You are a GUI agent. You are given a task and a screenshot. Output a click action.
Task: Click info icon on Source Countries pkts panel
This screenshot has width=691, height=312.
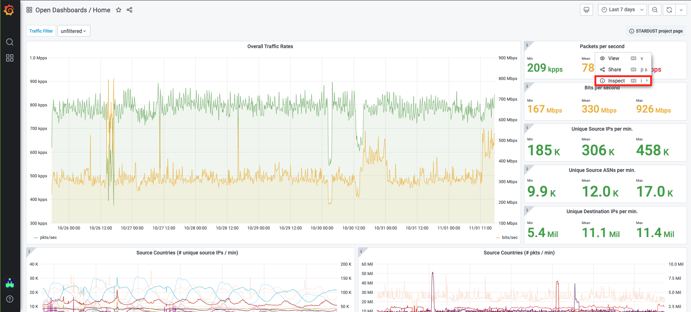tap(362, 251)
